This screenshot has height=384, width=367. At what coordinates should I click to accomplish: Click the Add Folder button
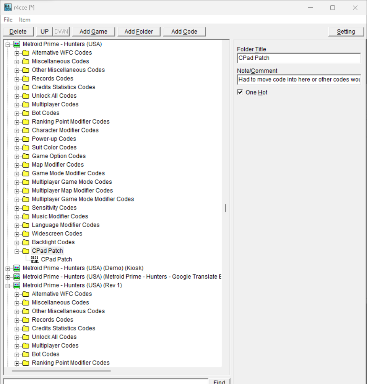coord(139,32)
